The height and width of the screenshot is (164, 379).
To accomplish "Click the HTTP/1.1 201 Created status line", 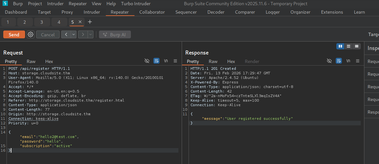I will click(213, 69).
